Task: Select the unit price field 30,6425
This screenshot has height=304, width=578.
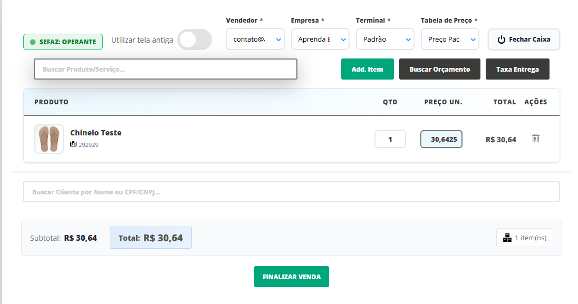Action: tap(441, 139)
